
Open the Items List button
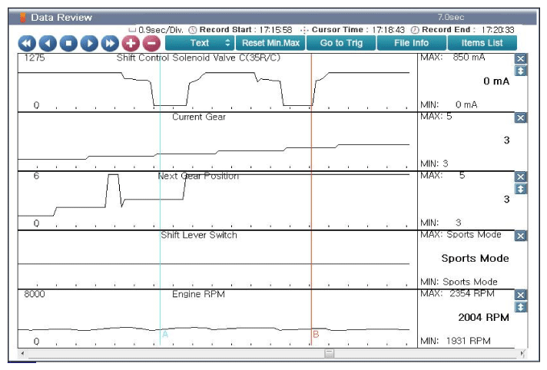(x=482, y=43)
